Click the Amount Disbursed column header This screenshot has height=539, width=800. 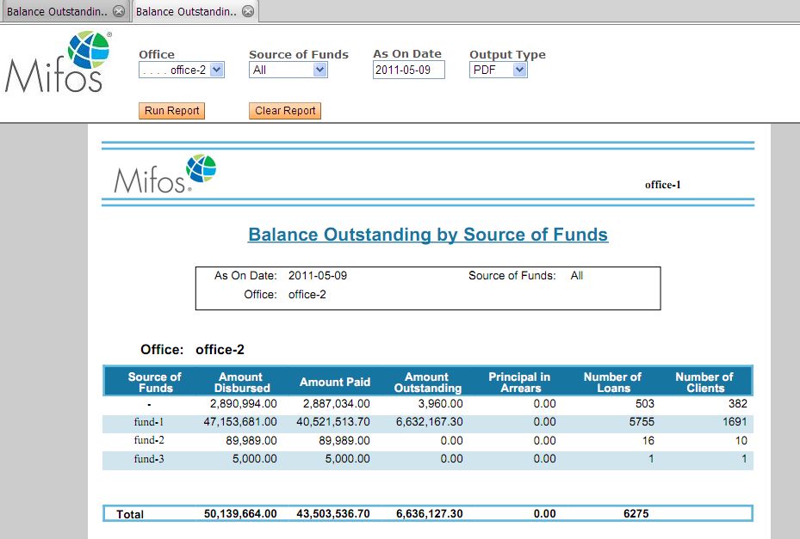(241, 383)
